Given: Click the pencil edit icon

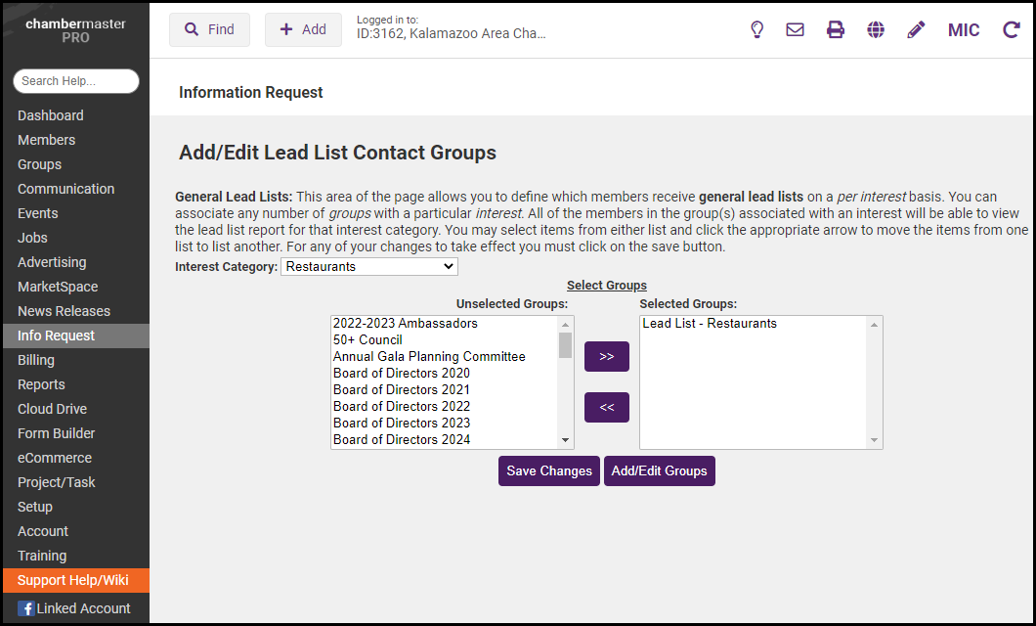Looking at the screenshot, I should pos(916,29).
